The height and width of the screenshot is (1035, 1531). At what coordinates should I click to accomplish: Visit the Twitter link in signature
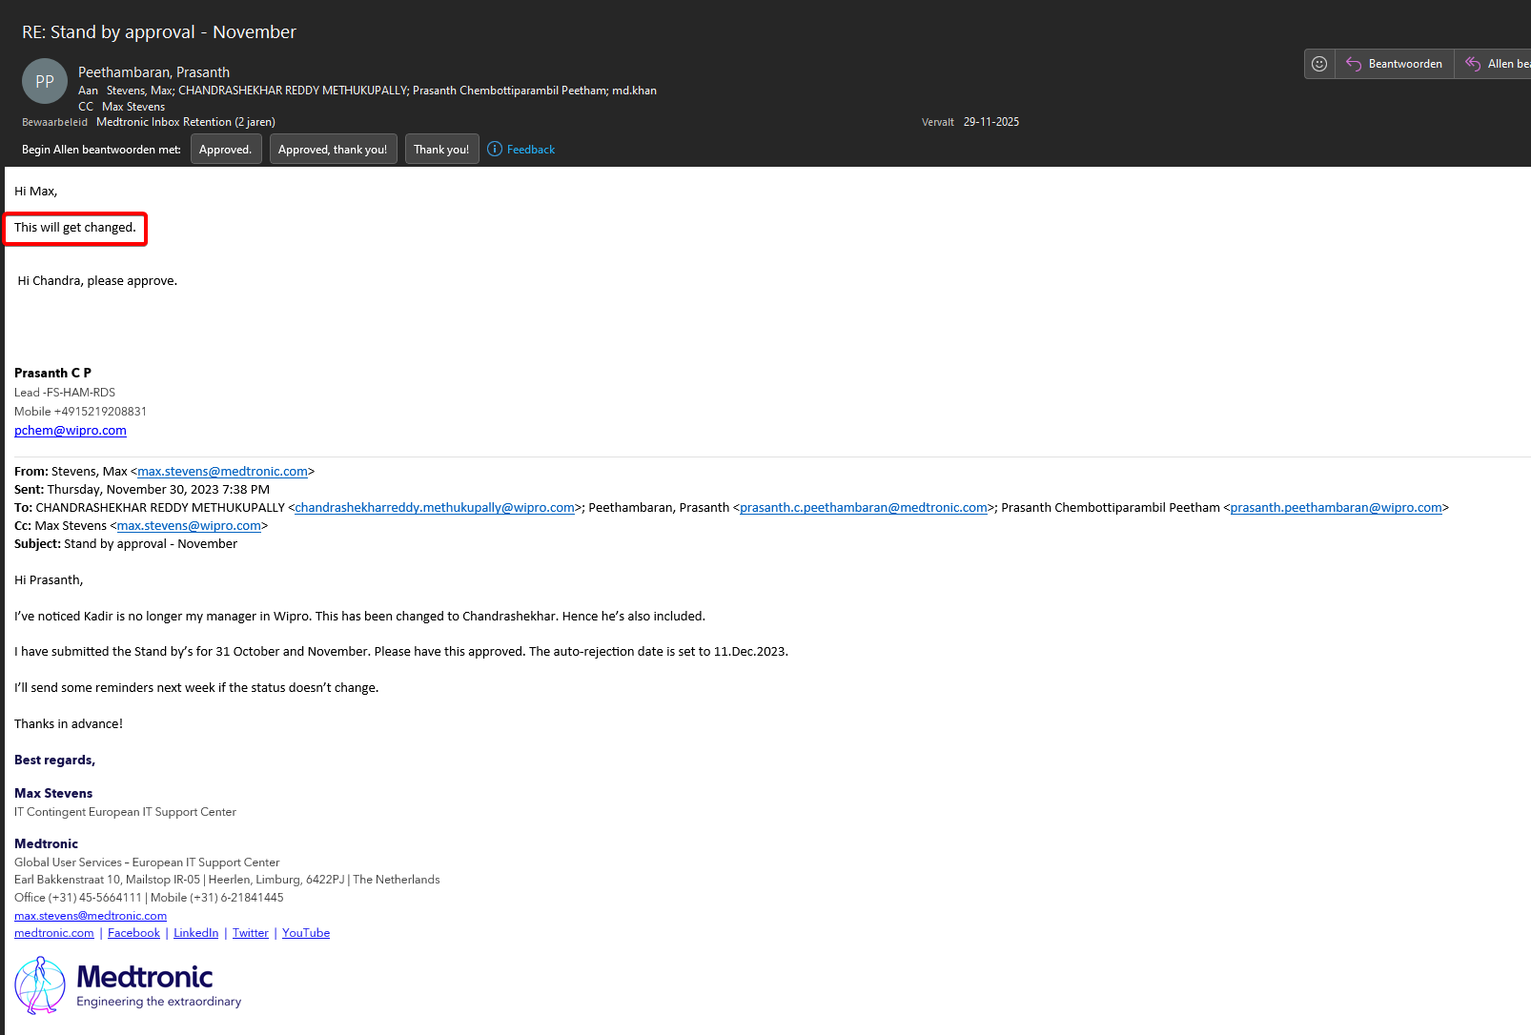[x=251, y=933]
